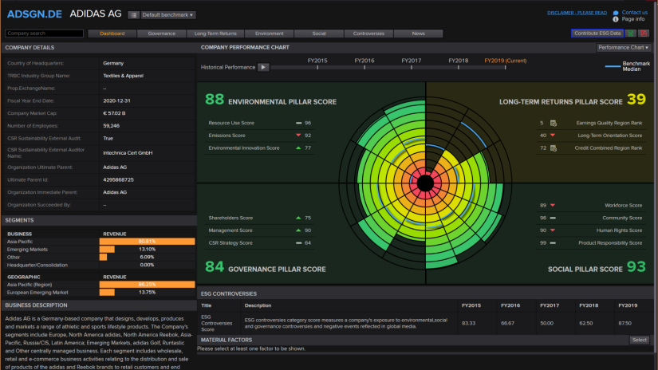Open the Social tab
This screenshot has width=658, height=370.
pyautogui.click(x=319, y=33)
